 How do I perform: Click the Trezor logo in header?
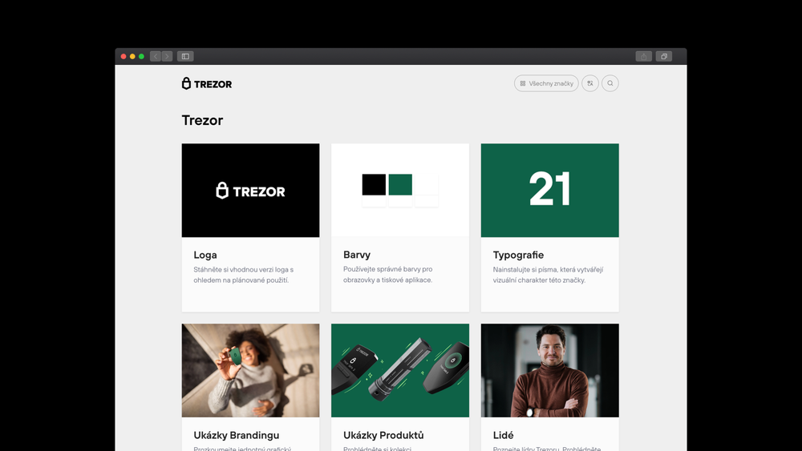[x=207, y=84]
